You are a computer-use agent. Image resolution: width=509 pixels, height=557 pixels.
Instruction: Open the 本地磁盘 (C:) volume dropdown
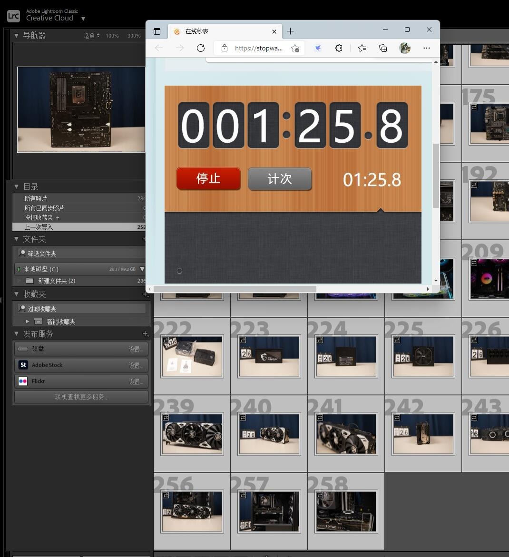[x=142, y=269]
